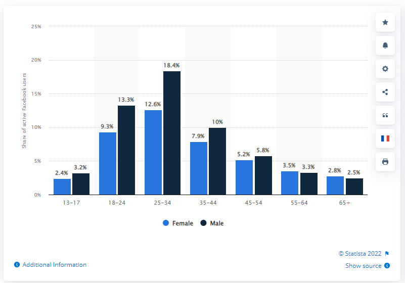Click the Show source link
The height and width of the screenshot is (283, 405).
364,266
